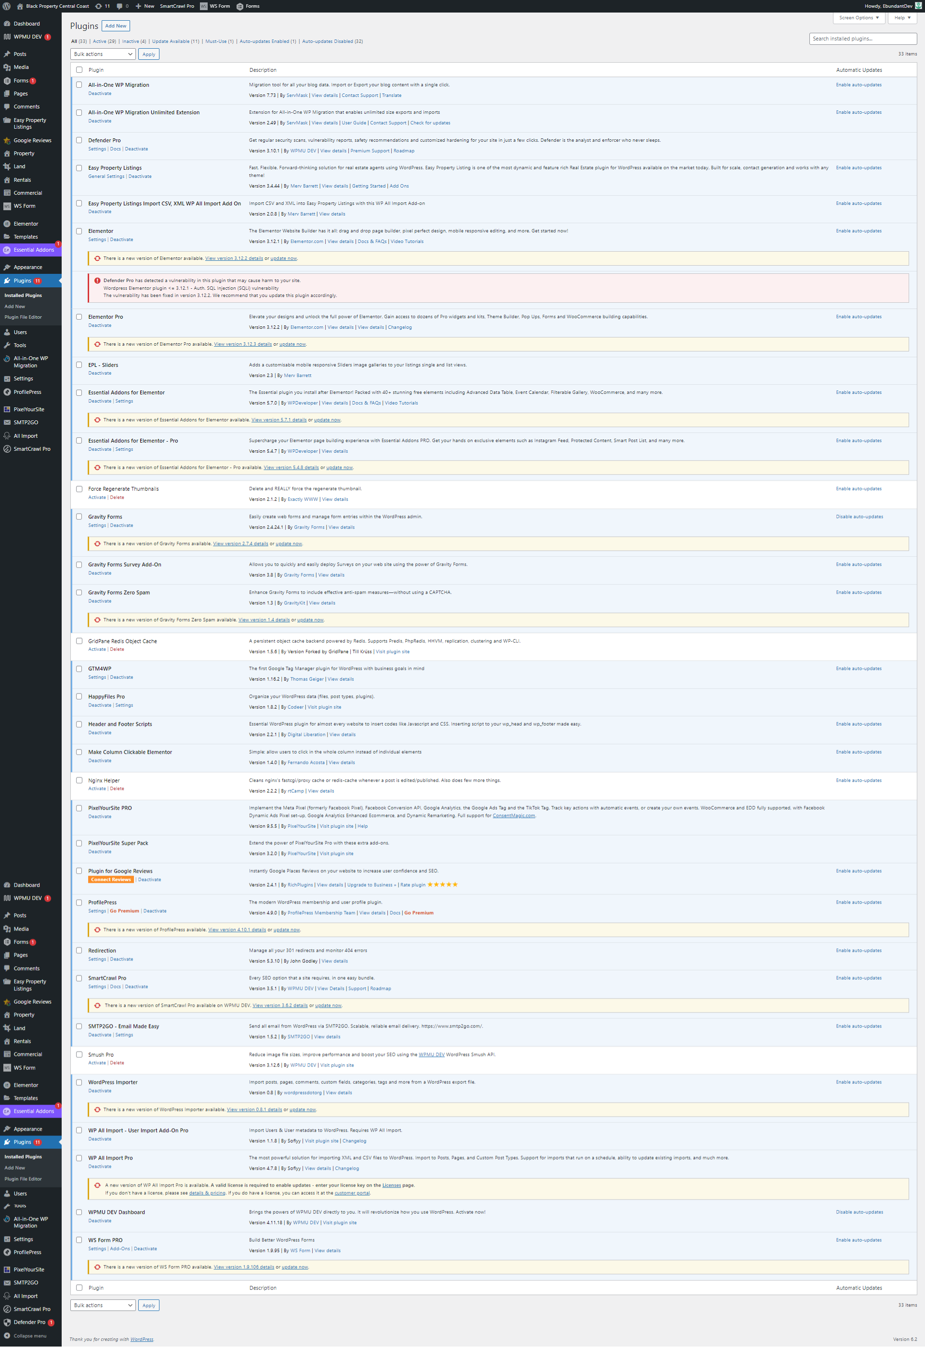Focus the Search installed plugins field

[862, 39]
